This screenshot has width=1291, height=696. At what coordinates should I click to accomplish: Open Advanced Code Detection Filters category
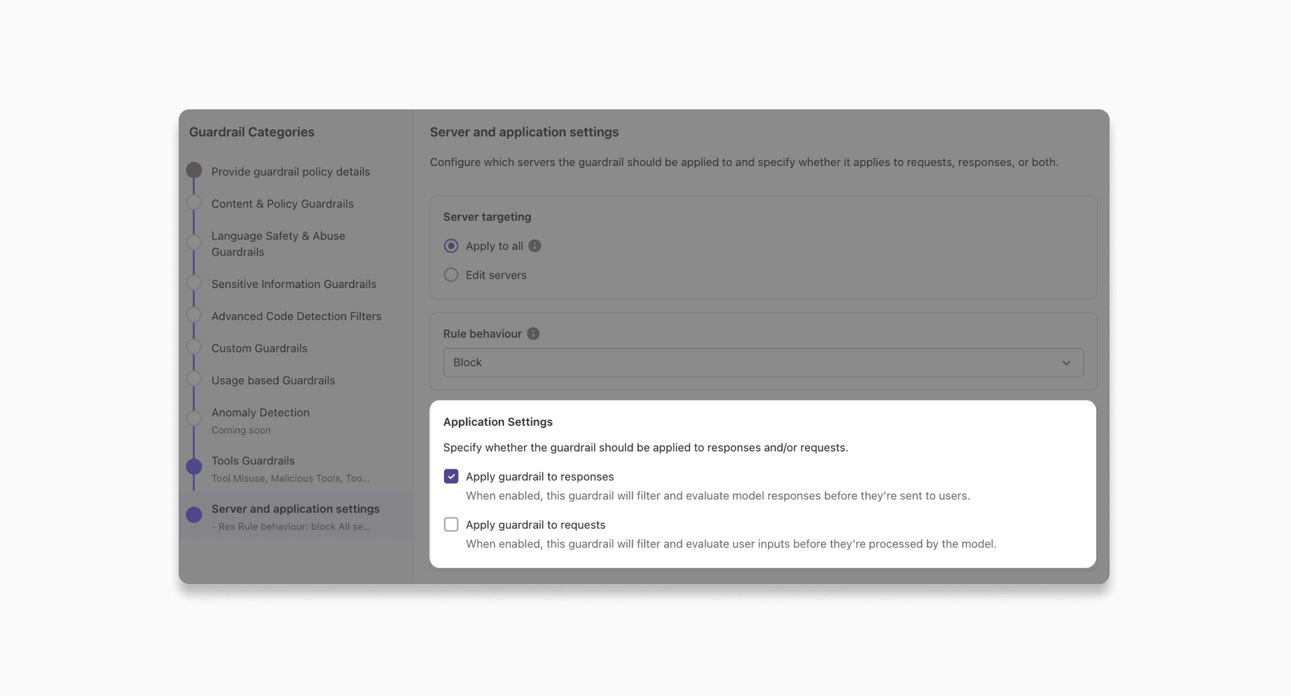[296, 316]
